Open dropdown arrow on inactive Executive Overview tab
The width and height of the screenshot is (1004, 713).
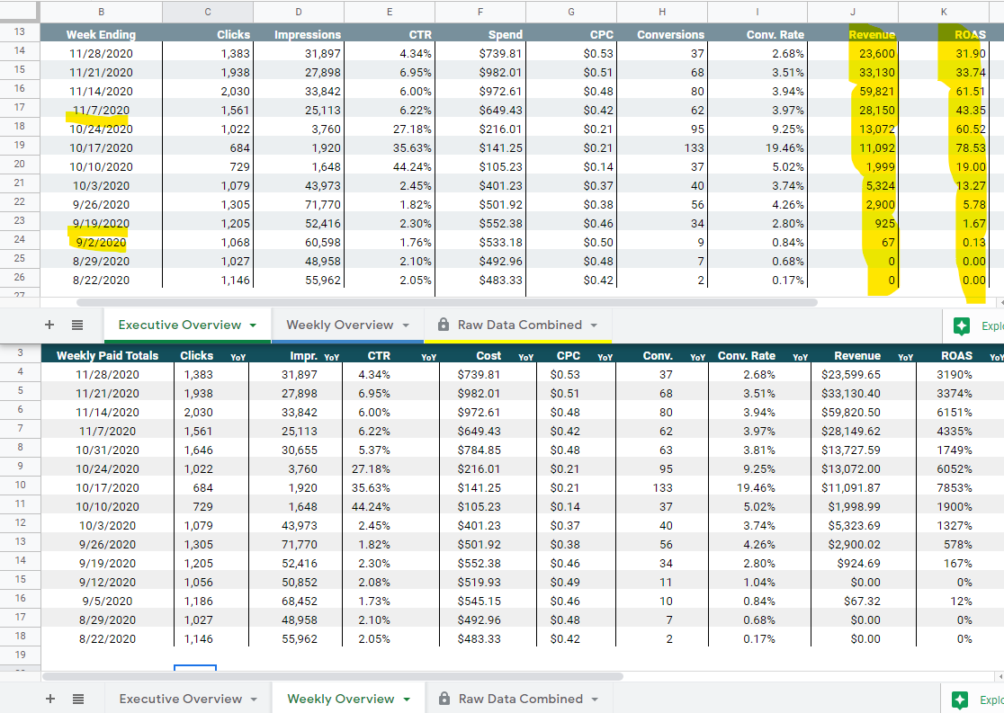(254, 700)
